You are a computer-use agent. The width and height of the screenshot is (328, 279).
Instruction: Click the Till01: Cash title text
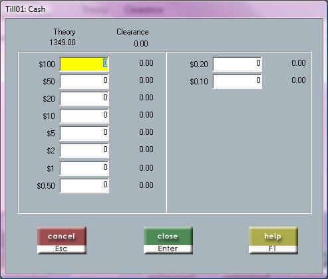[x=25, y=9]
